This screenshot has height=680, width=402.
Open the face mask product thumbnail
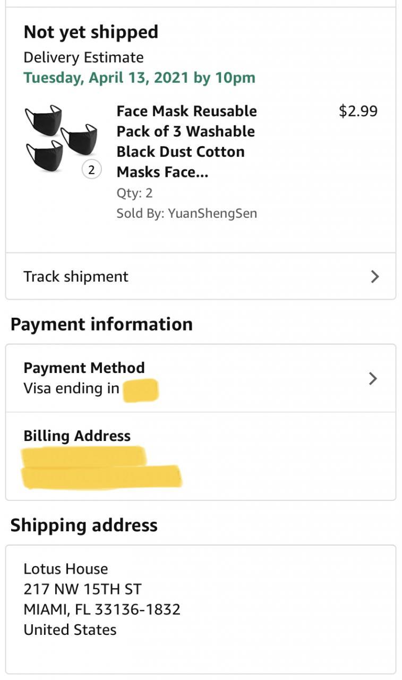click(61, 138)
